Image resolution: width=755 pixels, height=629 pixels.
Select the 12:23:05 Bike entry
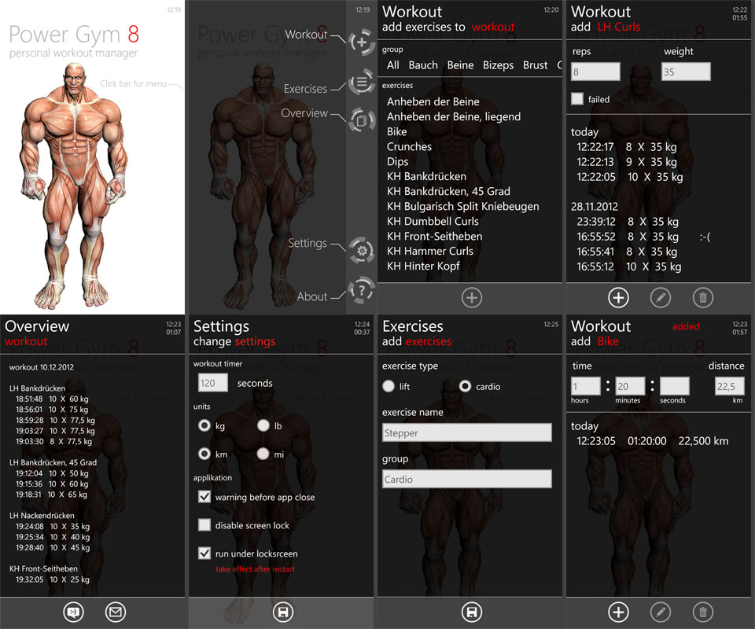653,441
